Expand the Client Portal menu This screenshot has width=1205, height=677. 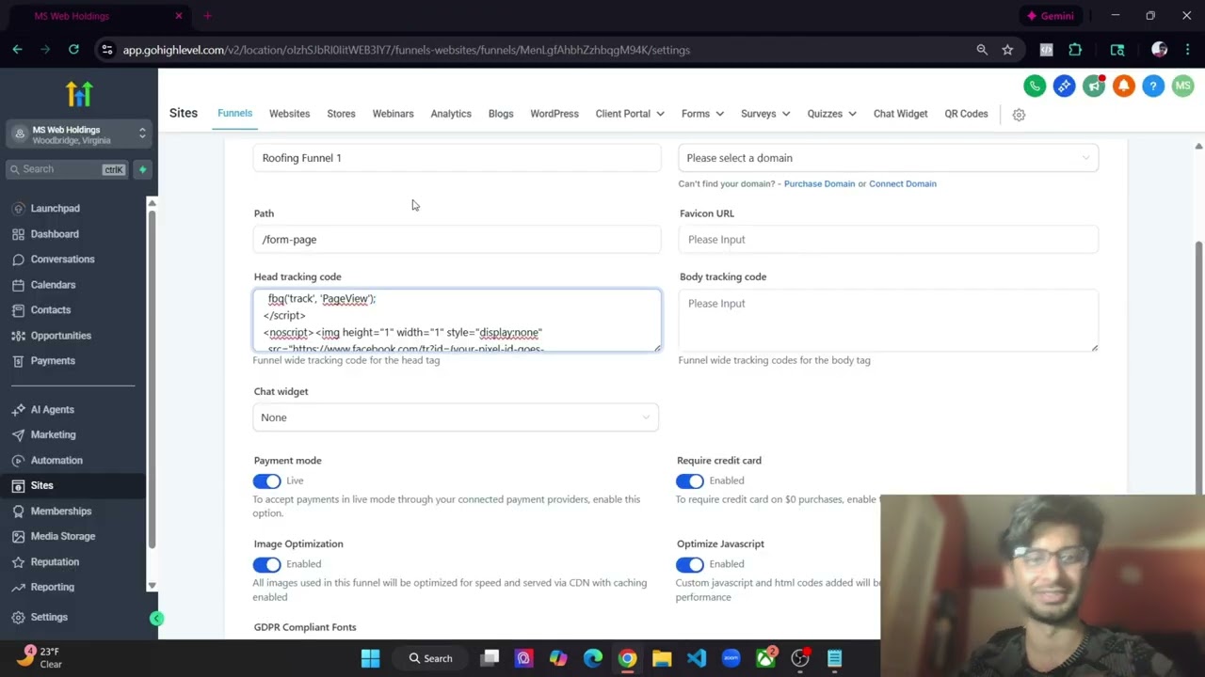[x=630, y=114]
